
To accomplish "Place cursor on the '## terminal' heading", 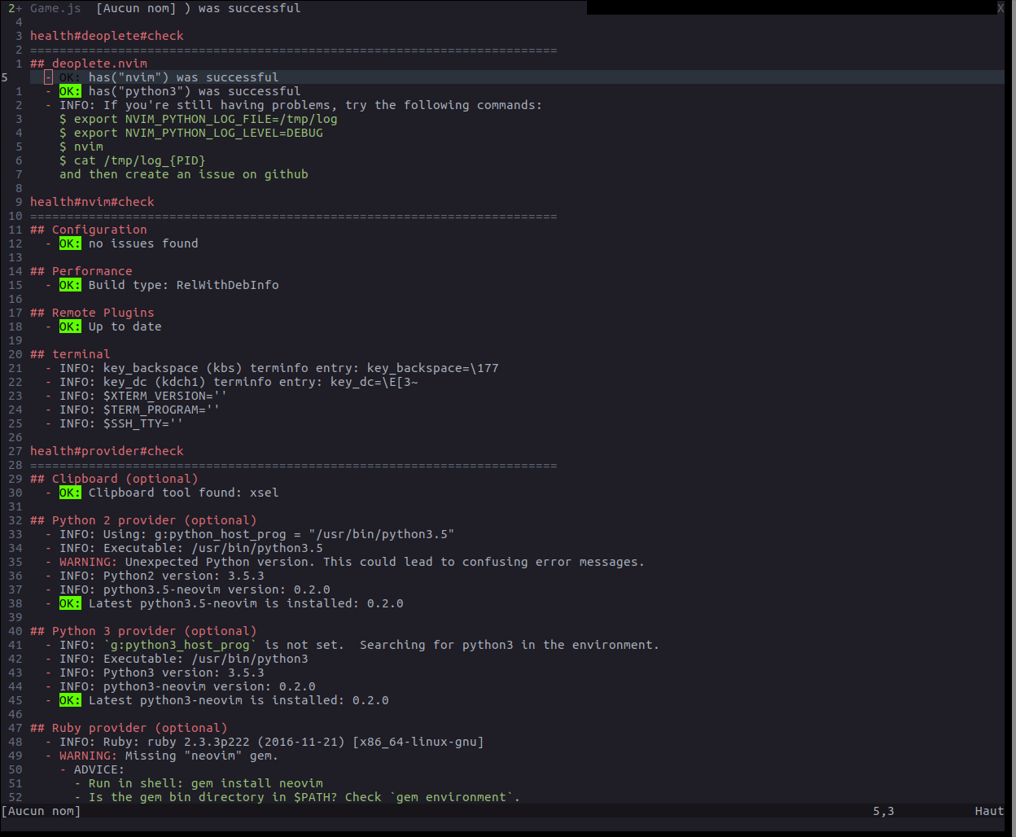I will point(70,354).
